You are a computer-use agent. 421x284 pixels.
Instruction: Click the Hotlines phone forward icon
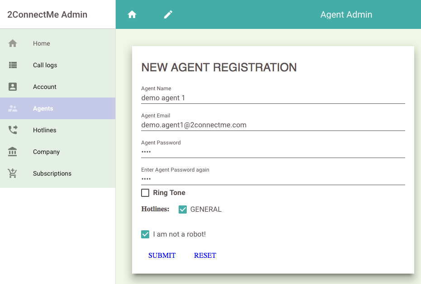(13, 130)
